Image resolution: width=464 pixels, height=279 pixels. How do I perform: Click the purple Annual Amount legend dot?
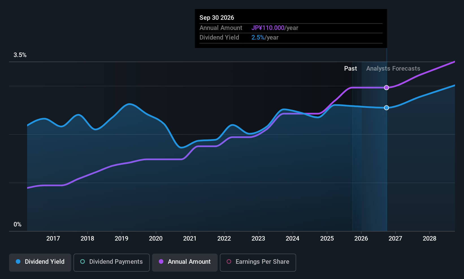tap(161, 261)
